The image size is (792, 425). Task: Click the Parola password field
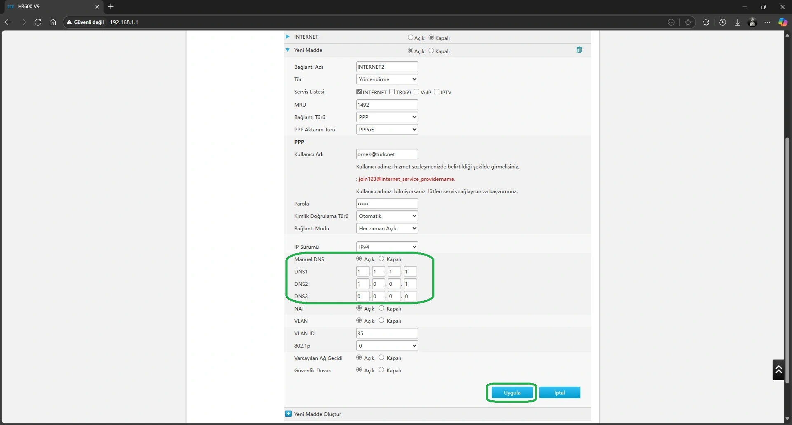(387, 203)
